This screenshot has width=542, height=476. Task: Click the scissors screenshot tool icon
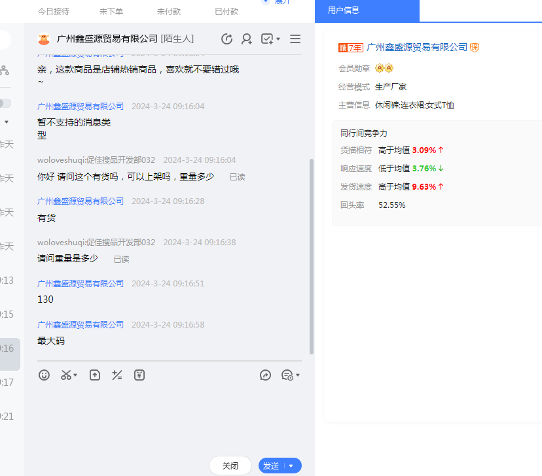click(x=66, y=375)
